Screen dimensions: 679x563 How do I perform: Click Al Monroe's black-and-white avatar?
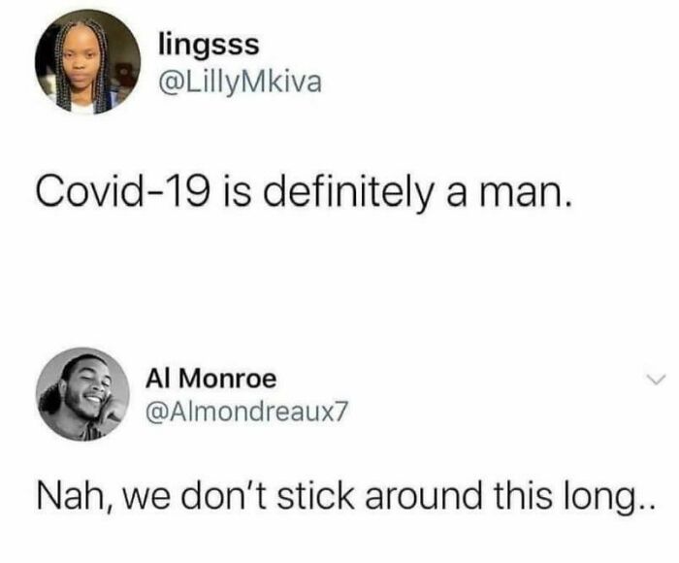click(83, 394)
